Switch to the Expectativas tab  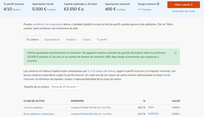coord(52,39)
